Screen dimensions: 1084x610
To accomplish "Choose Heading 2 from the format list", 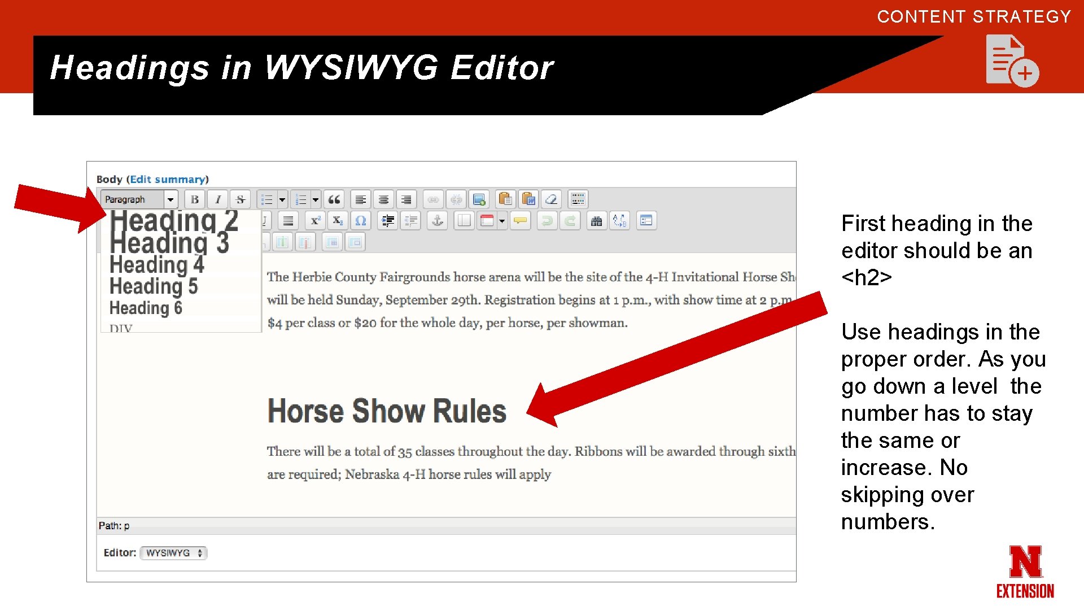I will (174, 220).
